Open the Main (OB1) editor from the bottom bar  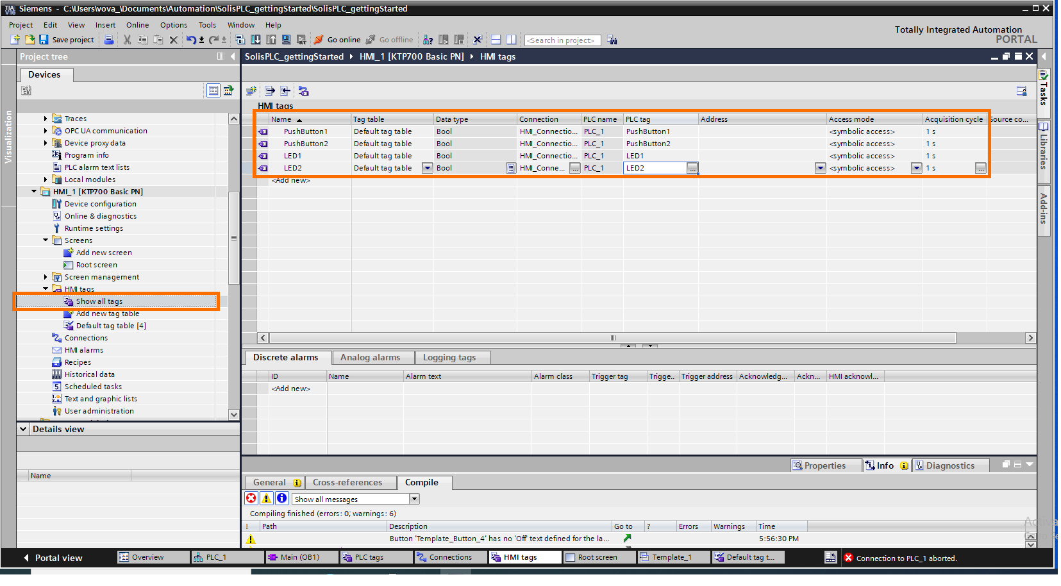click(301, 557)
